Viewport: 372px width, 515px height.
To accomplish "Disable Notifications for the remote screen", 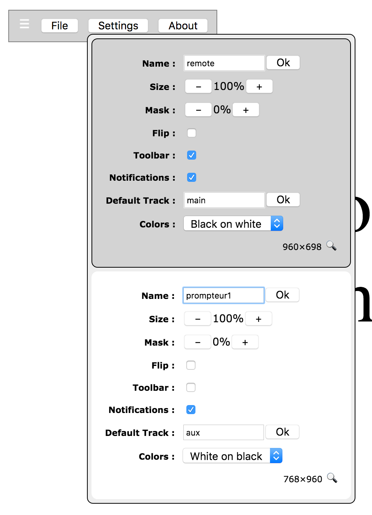I will click(x=192, y=177).
